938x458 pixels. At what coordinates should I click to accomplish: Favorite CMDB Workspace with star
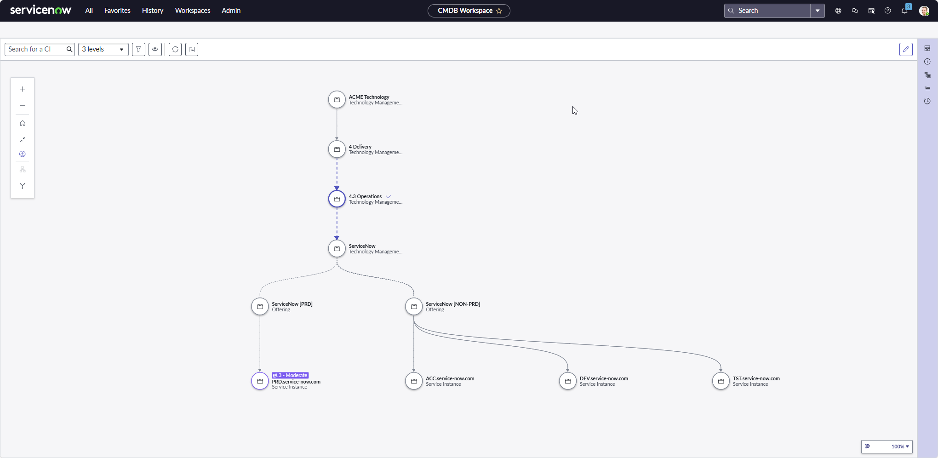pyautogui.click(x=499, y=11)
